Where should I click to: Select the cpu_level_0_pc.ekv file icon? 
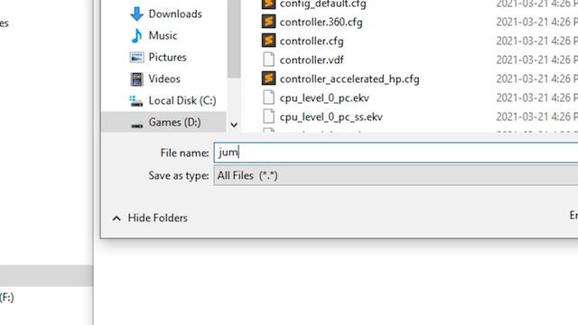[x=269, y=97]
